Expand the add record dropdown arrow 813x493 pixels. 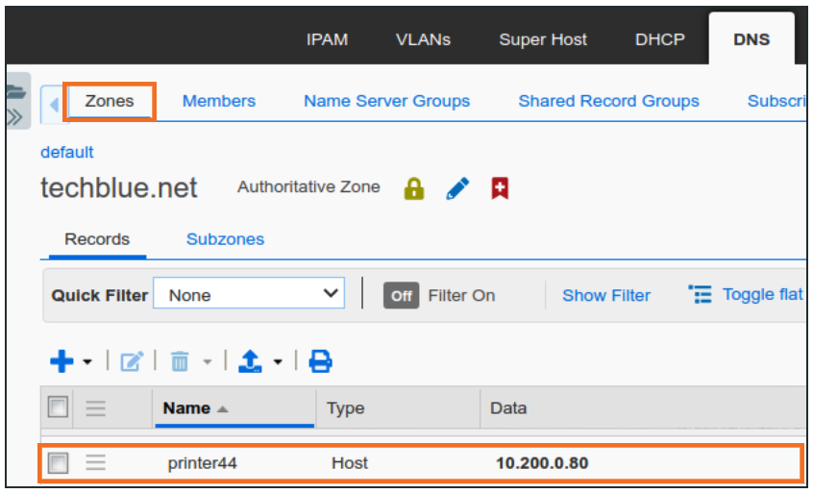click(87, 362)
